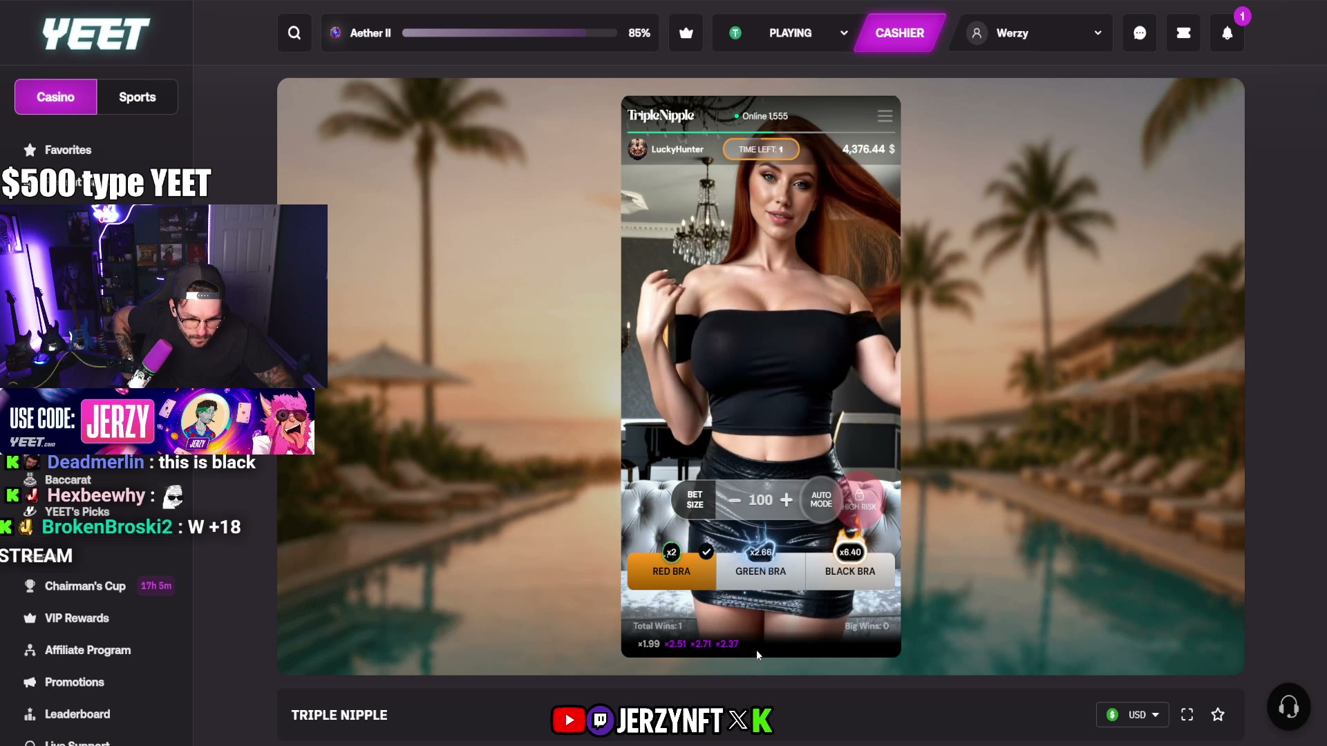Viewport: 1327px width, 746px height.
Task: Click the Chairman's Cup trophy icon
Action: coord(30,586)
